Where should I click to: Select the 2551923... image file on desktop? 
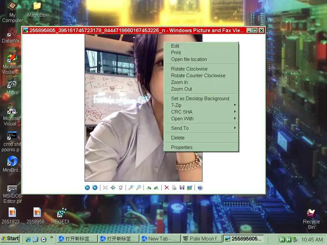pyautogui.click(x=12, y=216)
